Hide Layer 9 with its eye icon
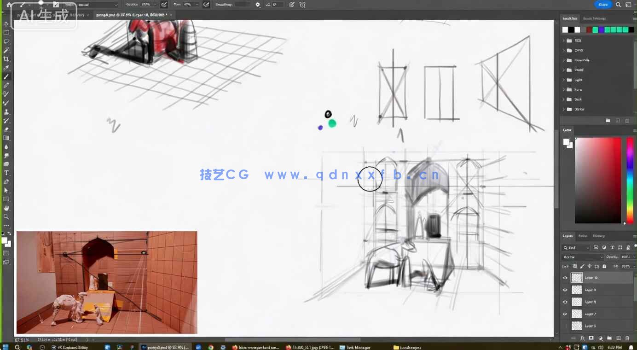 click(565, 290)
